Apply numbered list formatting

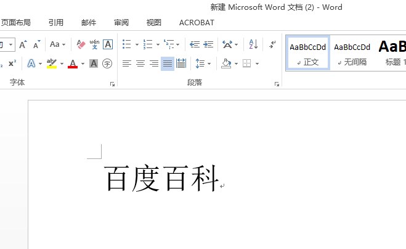[148, 44]
